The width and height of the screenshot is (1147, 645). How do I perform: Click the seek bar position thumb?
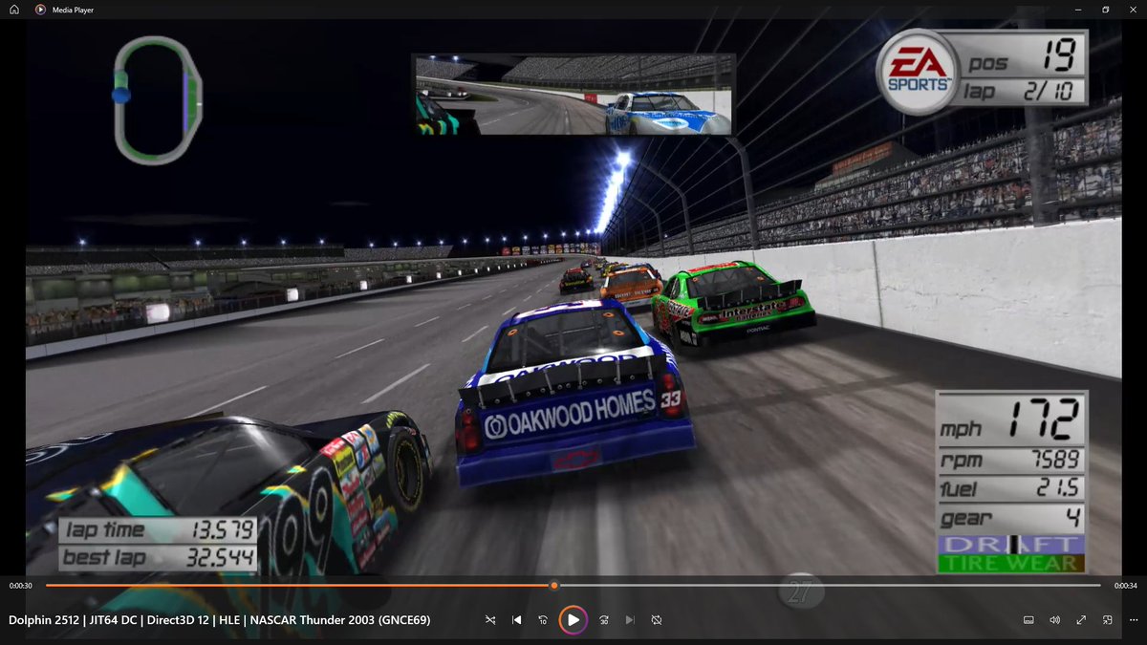(x=553, y=585)
